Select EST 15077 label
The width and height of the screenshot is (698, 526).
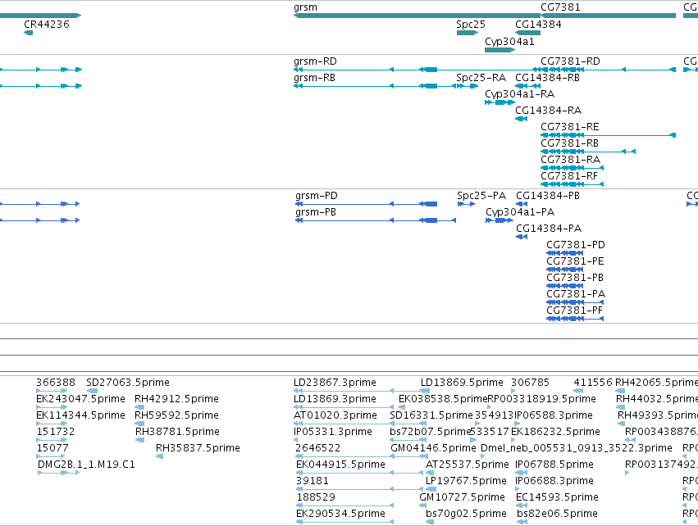tap(52, 448)
